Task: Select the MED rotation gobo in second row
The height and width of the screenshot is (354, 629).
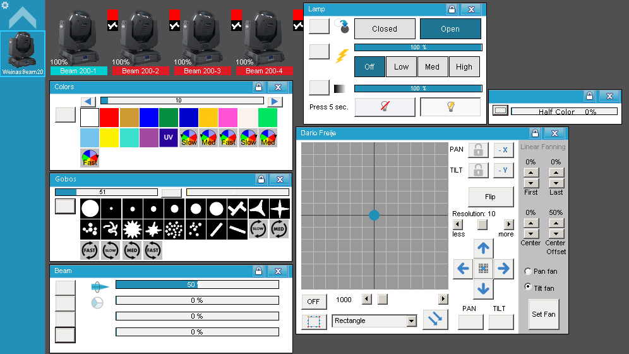Action: pyautogui.click(x=279, y=229)
